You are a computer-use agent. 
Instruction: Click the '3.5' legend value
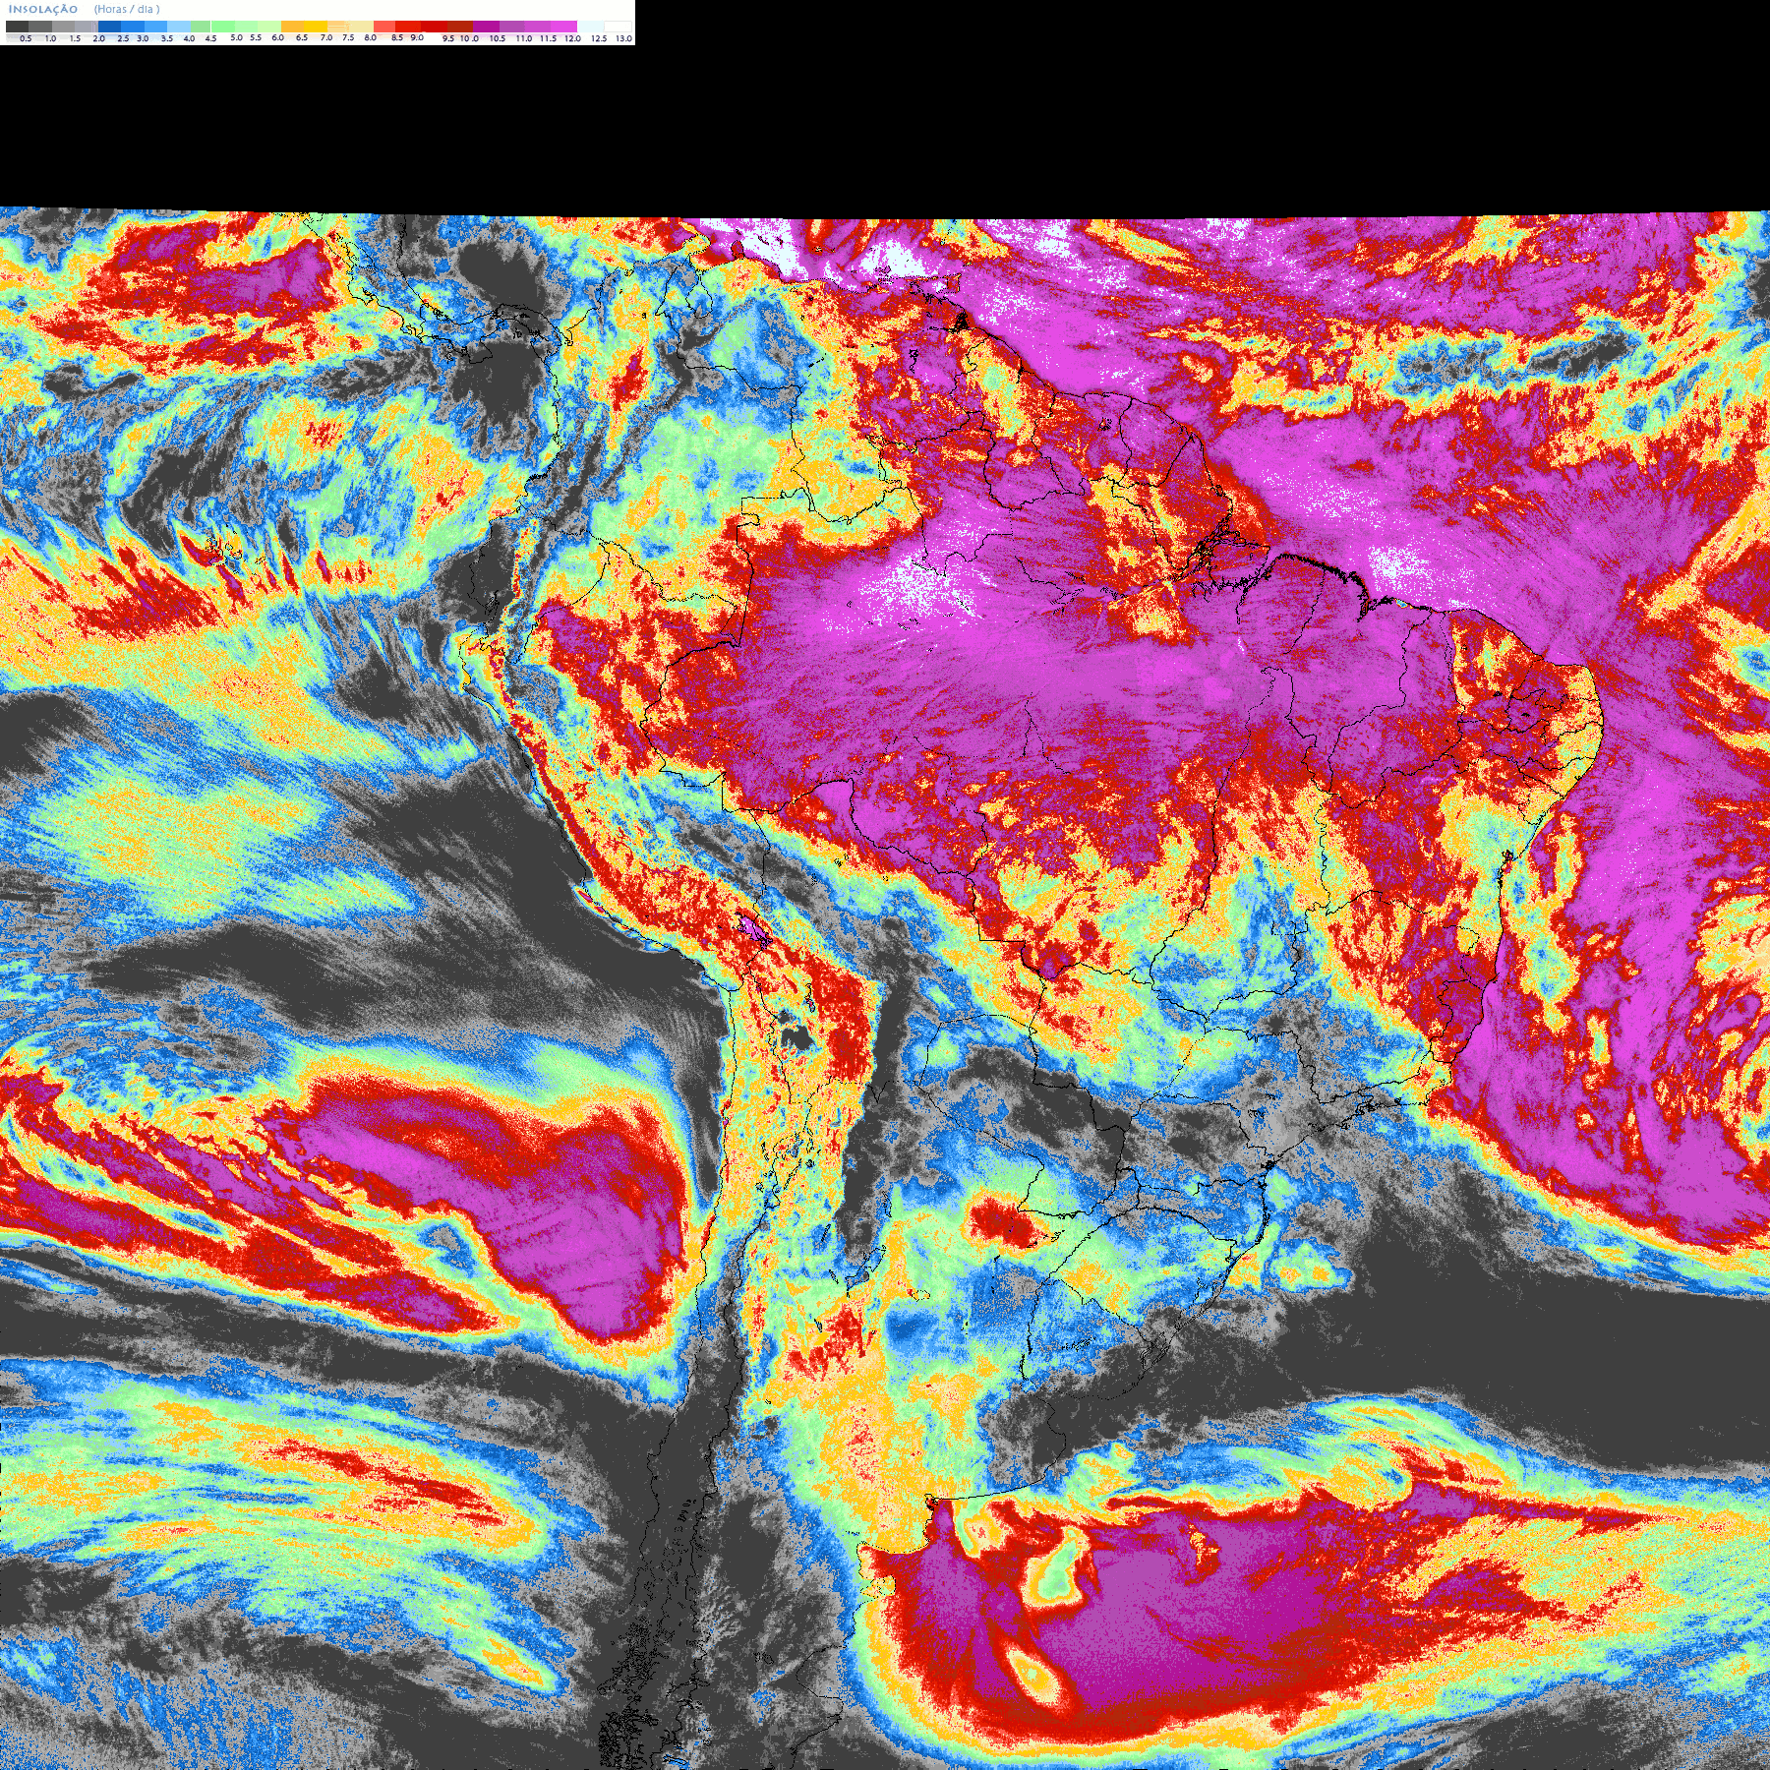point(167,38)
